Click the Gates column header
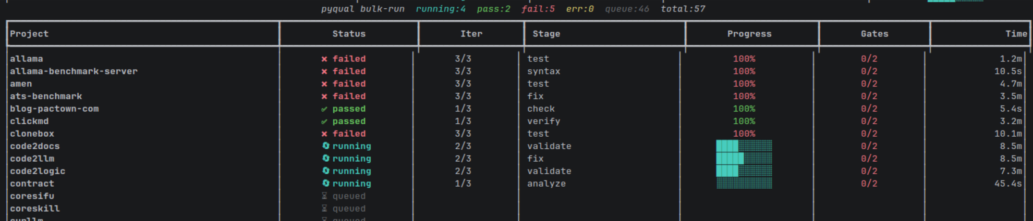This screenshot has width=1033, height=221. (874, 34)
